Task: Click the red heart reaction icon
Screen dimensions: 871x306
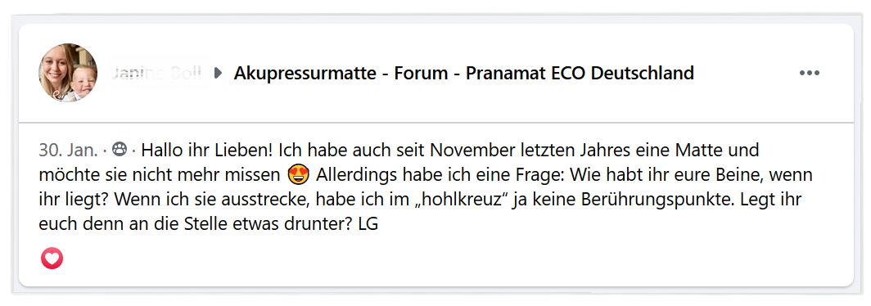Action: pos(52,259)
